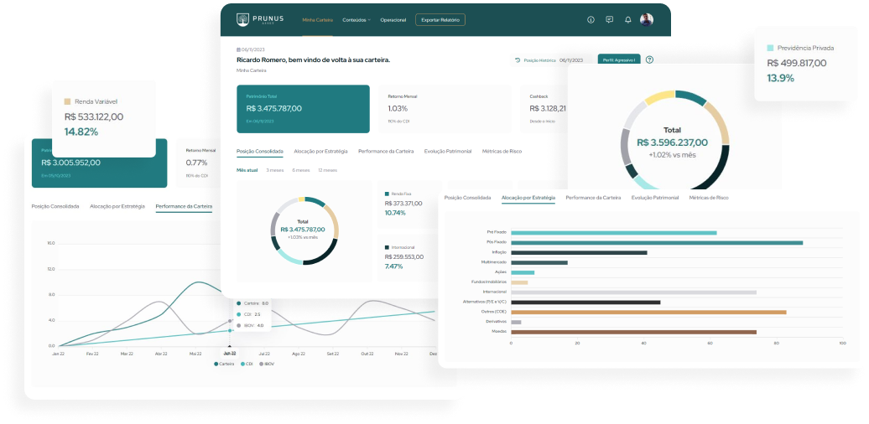Viewport: 869px width, 424px height.
Task: Expand the Conteúdos dropdown menu
Action: 356,19
